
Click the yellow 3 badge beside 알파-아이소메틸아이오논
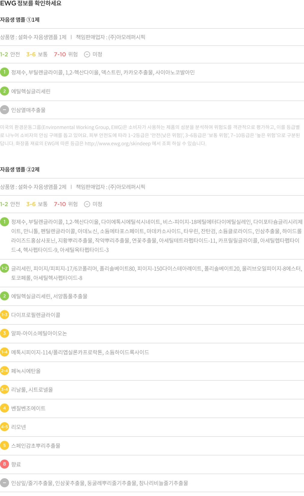coord(5,333)
